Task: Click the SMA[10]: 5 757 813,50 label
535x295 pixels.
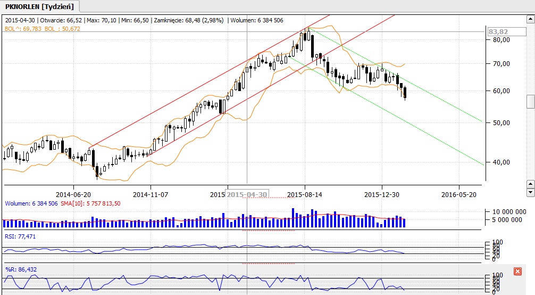Action: coord(90,203)
